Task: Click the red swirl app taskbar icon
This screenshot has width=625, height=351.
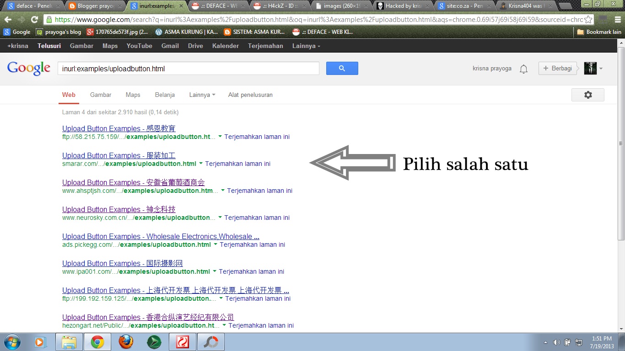Action: pos(182,342)
